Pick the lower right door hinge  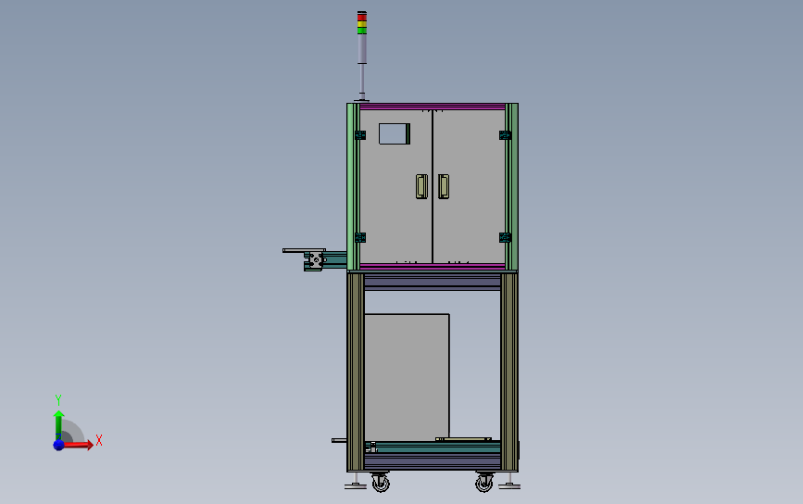pos(505,238)
